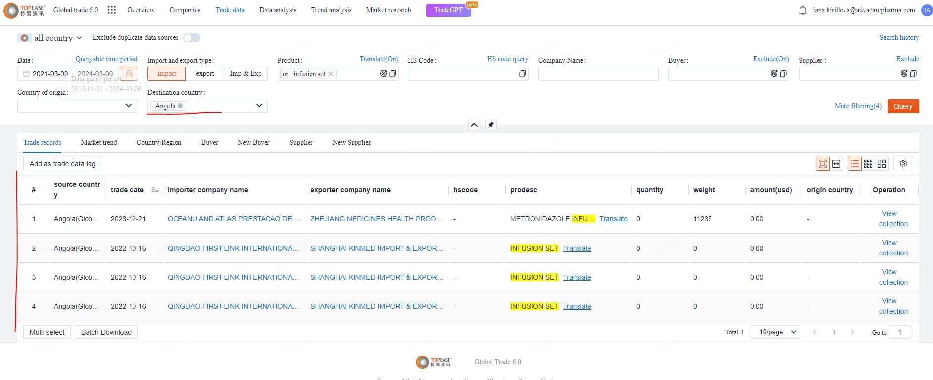
Task: Click Add as trade data tag
Action: pos(63,164)
